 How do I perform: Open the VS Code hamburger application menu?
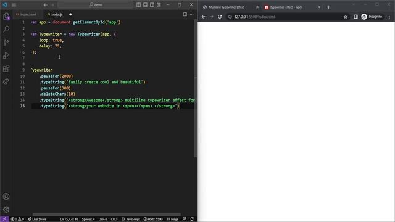tap(14, 5)
